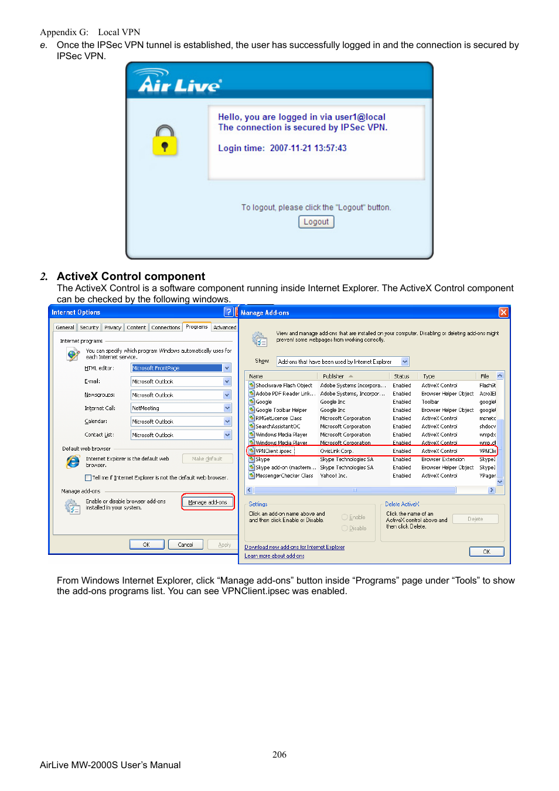The image size is (559, 791).
Task: Open 'Learn more about add-ons' link
Action: coord(274,556)
